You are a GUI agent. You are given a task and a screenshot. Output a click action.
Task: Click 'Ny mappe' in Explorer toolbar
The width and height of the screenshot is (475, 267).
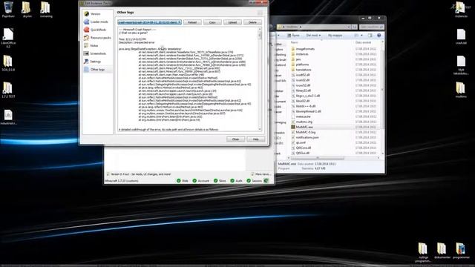pos(335,36)
